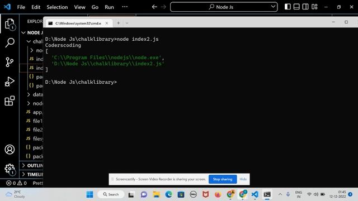Toggle the primary side bar layout icon
This screenshot has height=201, width=358.
(288, 7)
